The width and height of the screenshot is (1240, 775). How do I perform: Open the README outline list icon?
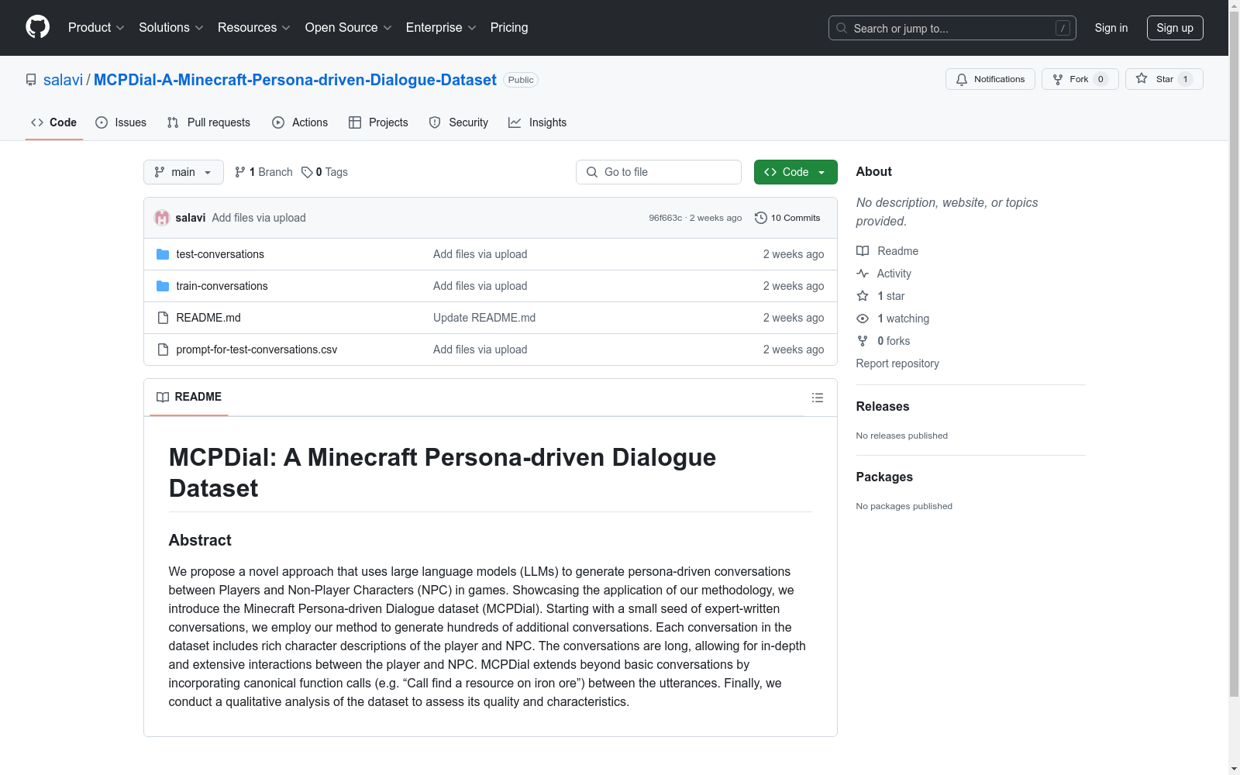818,398
